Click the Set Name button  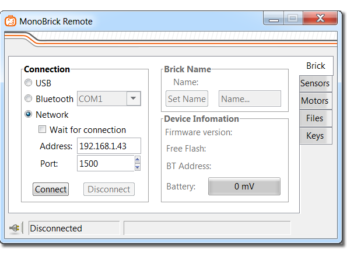pyautogui.click(x=187, y=99)
